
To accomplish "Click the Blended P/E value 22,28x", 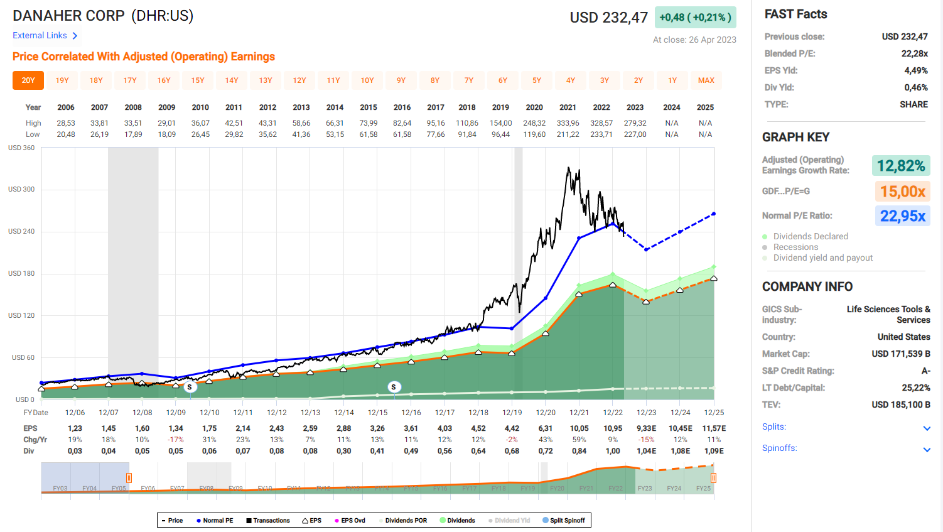I will [x=915, y=53].
